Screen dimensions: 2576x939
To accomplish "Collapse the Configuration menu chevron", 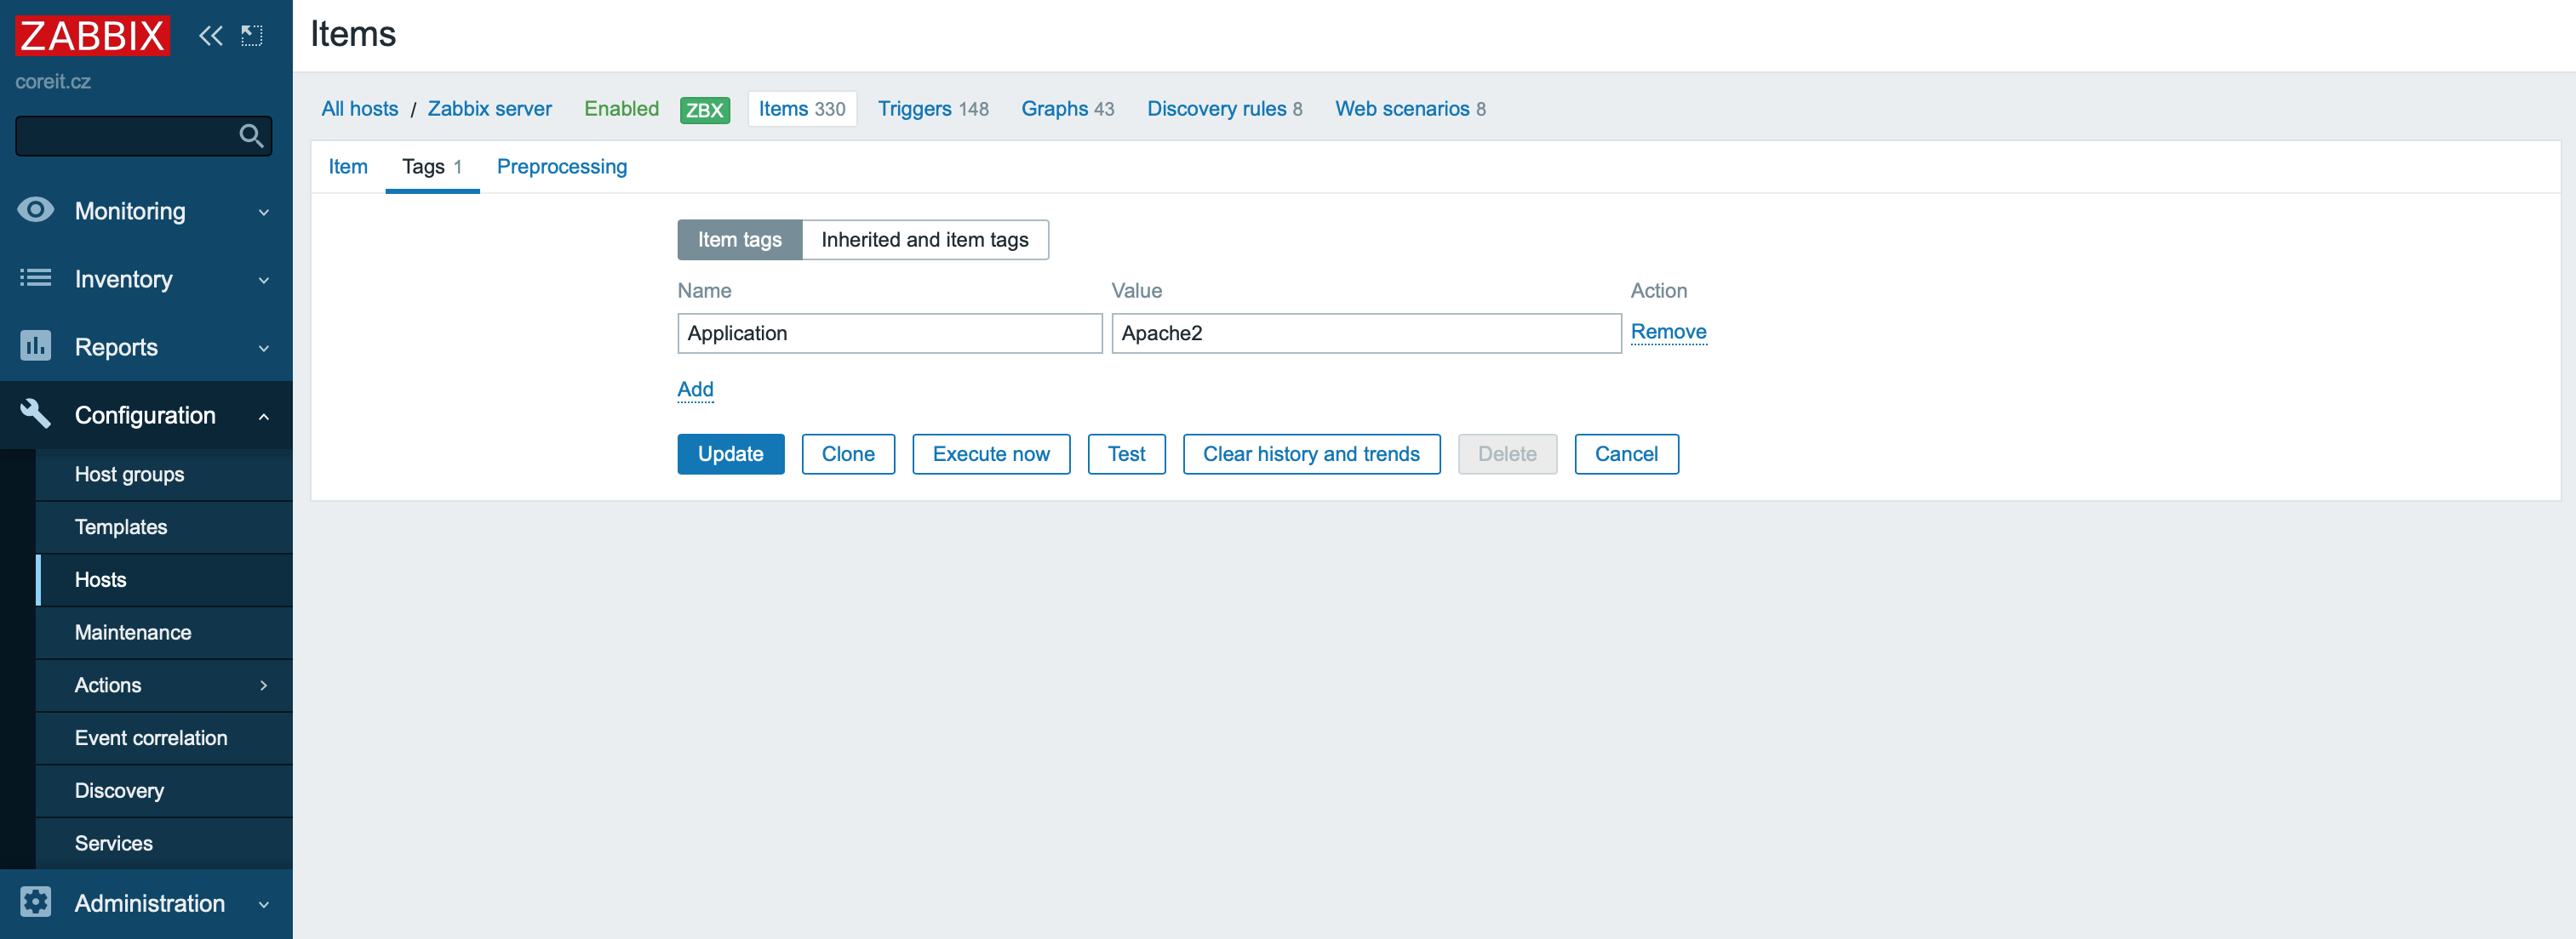I will (264, 416).
